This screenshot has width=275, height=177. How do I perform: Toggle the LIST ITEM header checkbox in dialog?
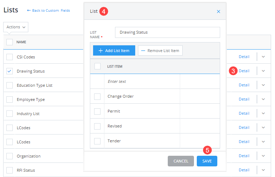click(98, 66)
